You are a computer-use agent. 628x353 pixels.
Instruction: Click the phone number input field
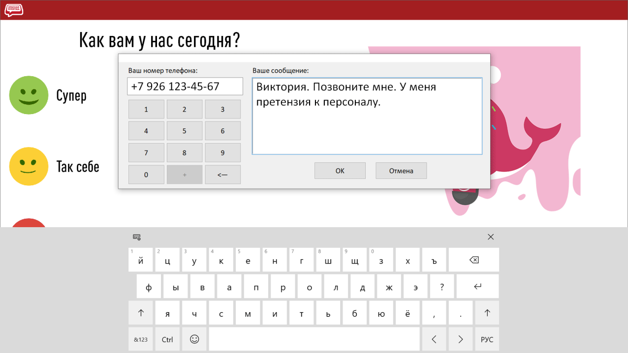click(185, 87)
